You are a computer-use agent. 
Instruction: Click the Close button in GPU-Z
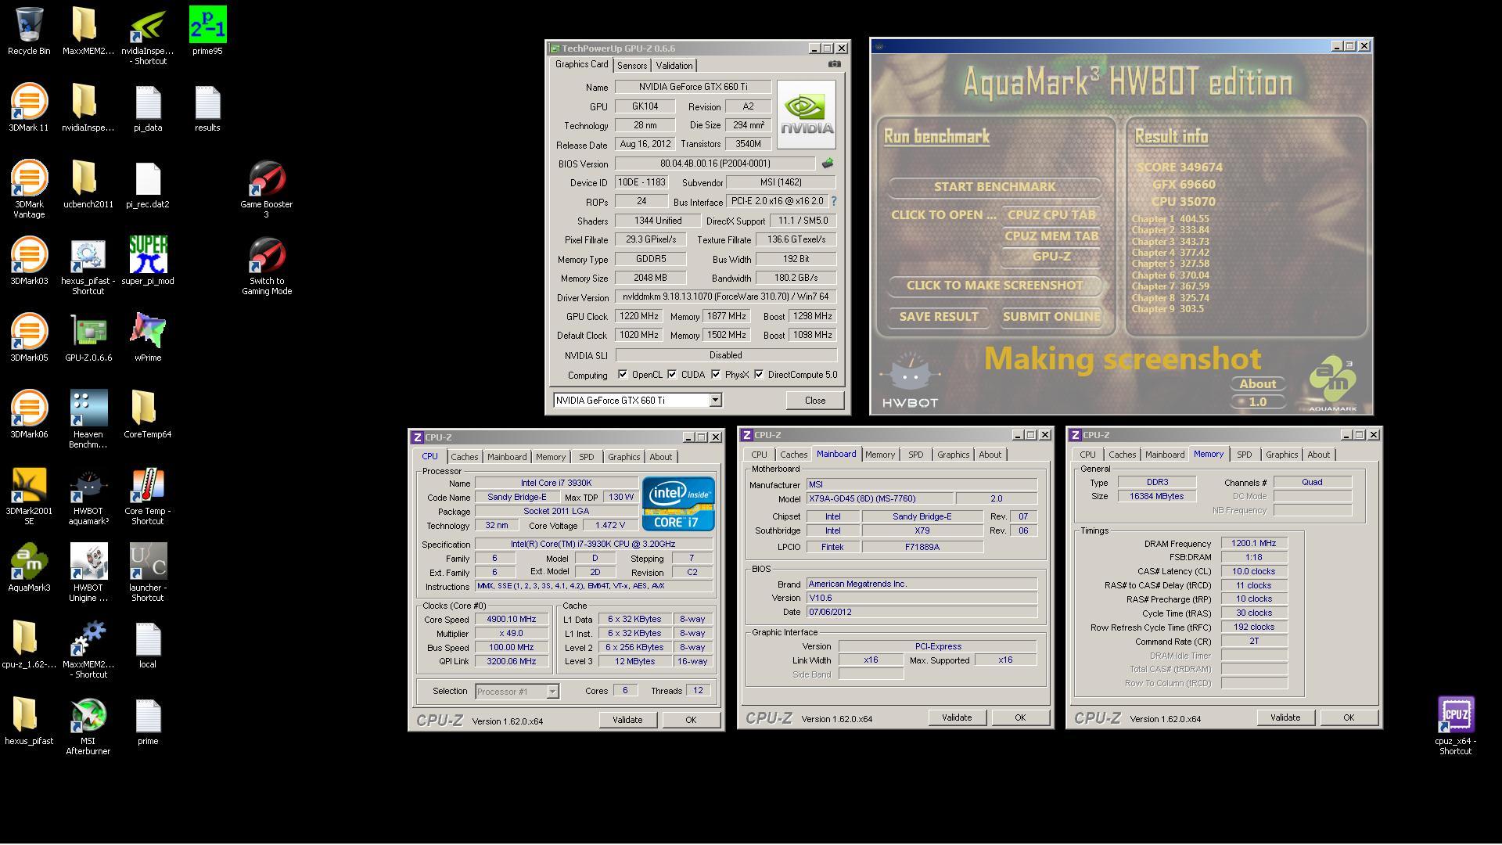coord(814,401)
